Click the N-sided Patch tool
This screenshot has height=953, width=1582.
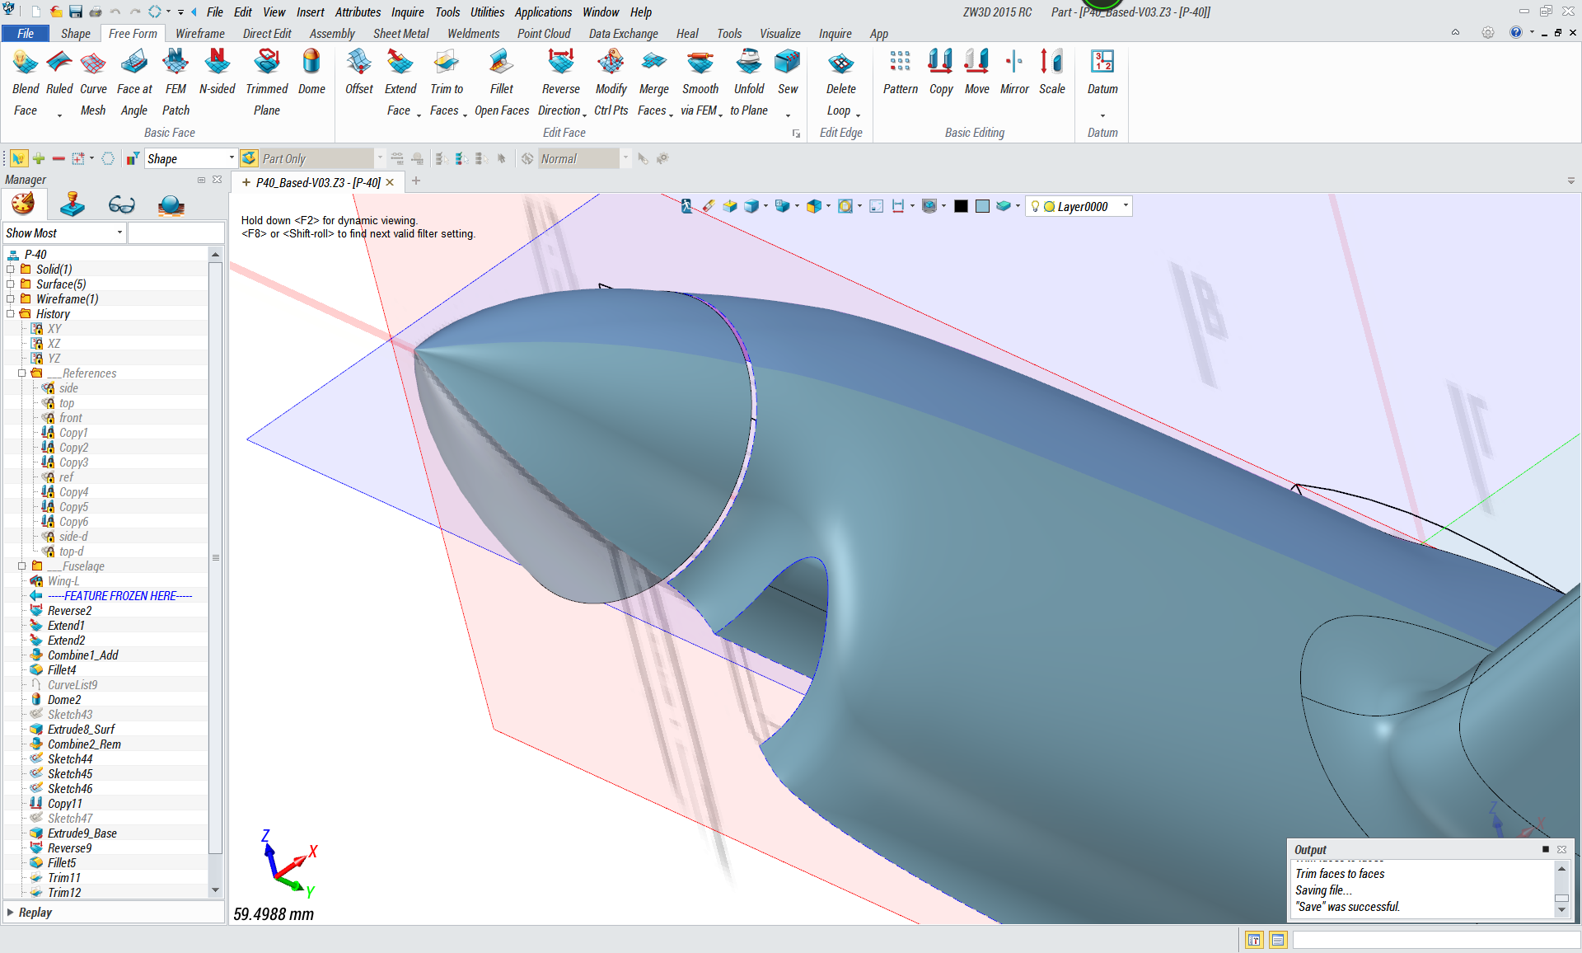click(217, 63)
